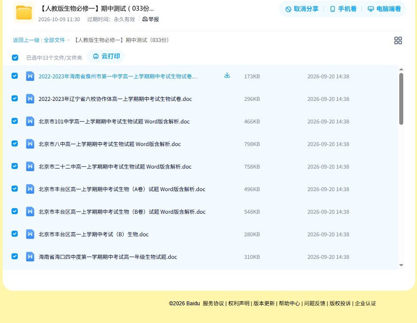
Task: Go back via 返回上一级 link
Action: point(26,40)
